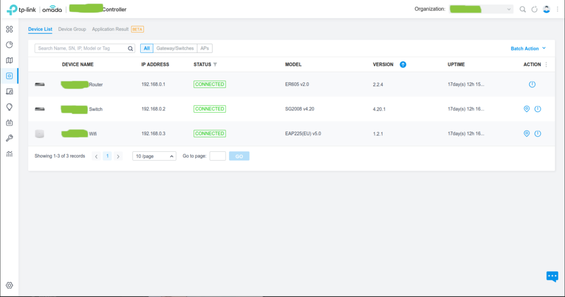Select the APs filter button

(x=204, y=49)
